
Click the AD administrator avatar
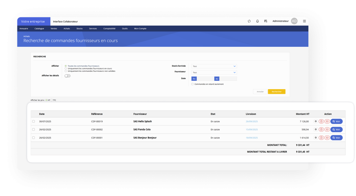click(294, 21)
